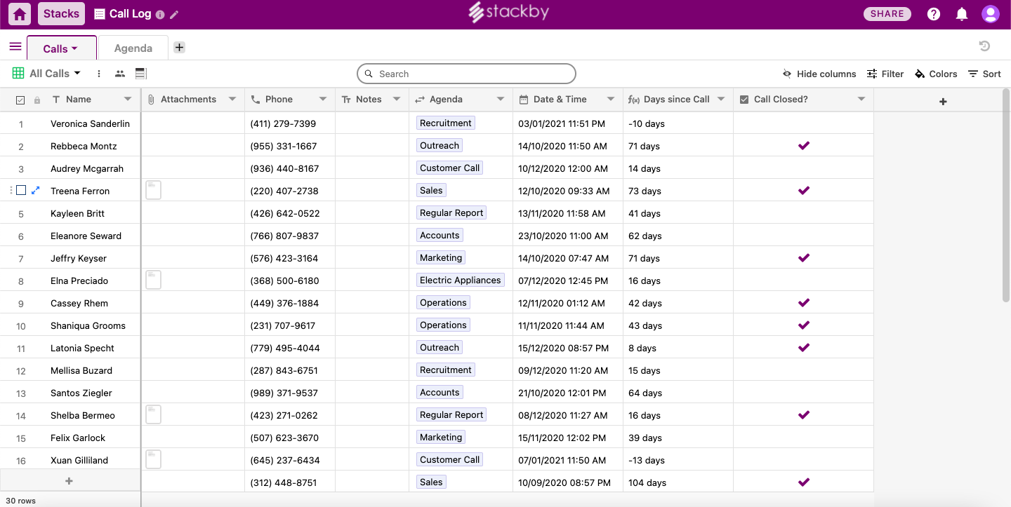Switch to the Agenda tab
Viewport: 1011px width, 507px height.
pyautogui.click(x=133, y=48)
